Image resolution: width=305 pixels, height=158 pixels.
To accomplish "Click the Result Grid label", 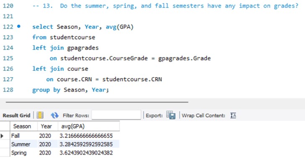I will tap(16, 116).
